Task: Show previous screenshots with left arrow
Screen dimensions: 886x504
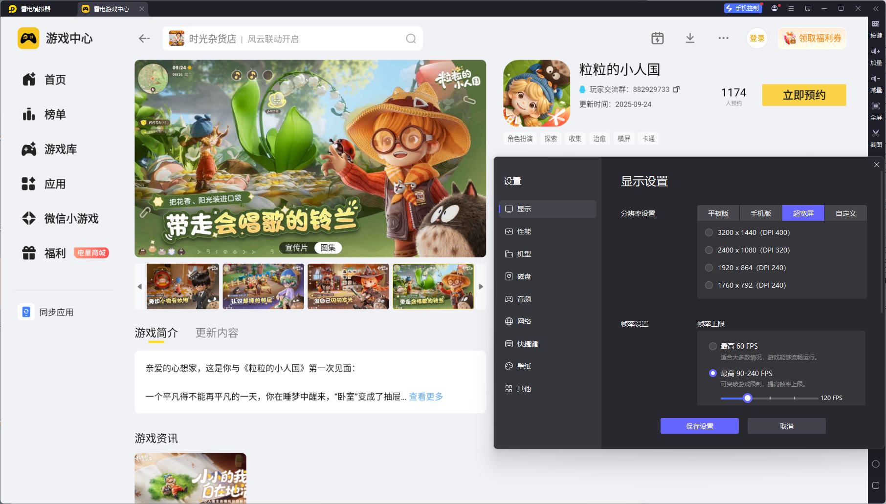Action: (140, 287)
